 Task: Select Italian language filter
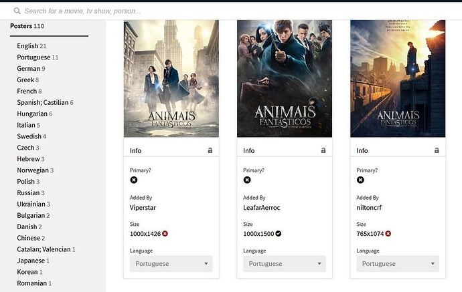coord(28,125)
